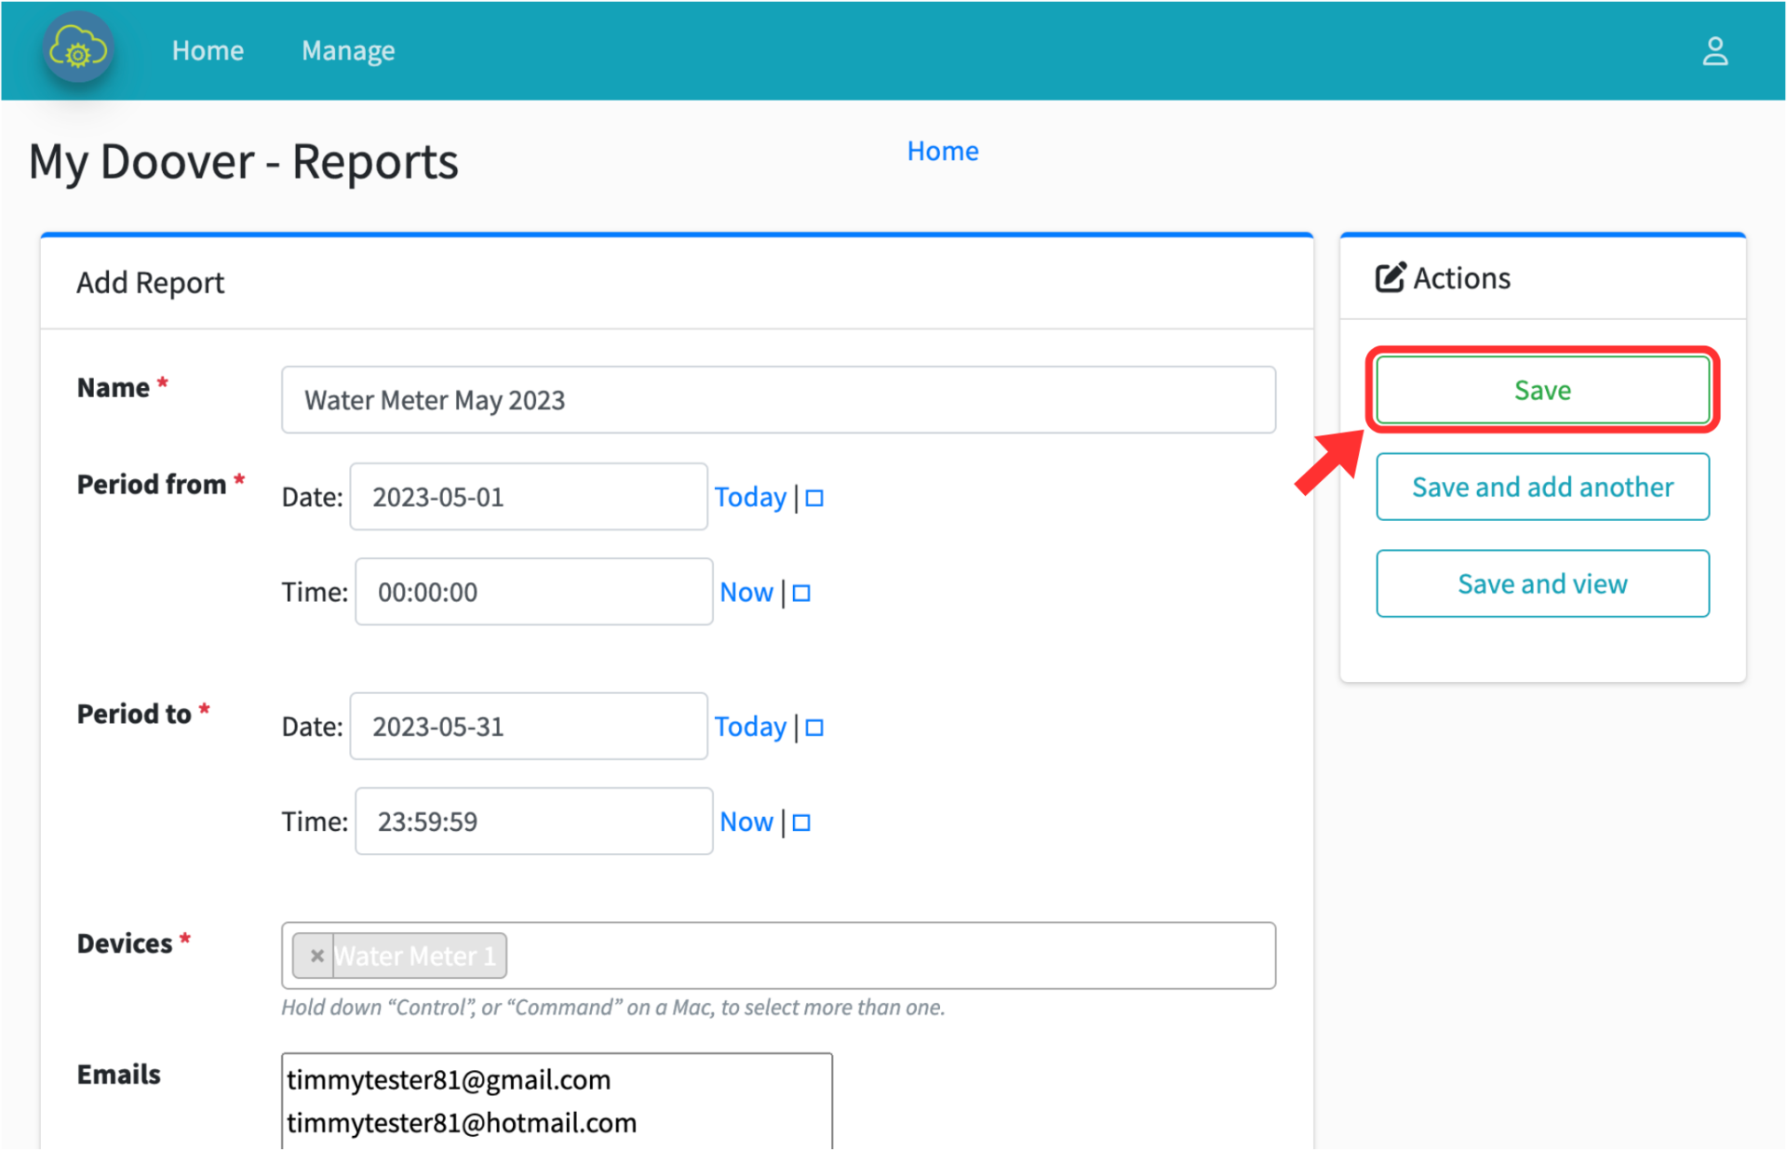
Task: Set Period to date to Today
Action: (x=750, y=727)
